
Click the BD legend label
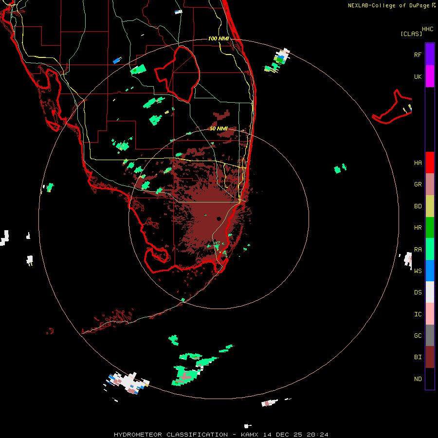click(418, 206)
